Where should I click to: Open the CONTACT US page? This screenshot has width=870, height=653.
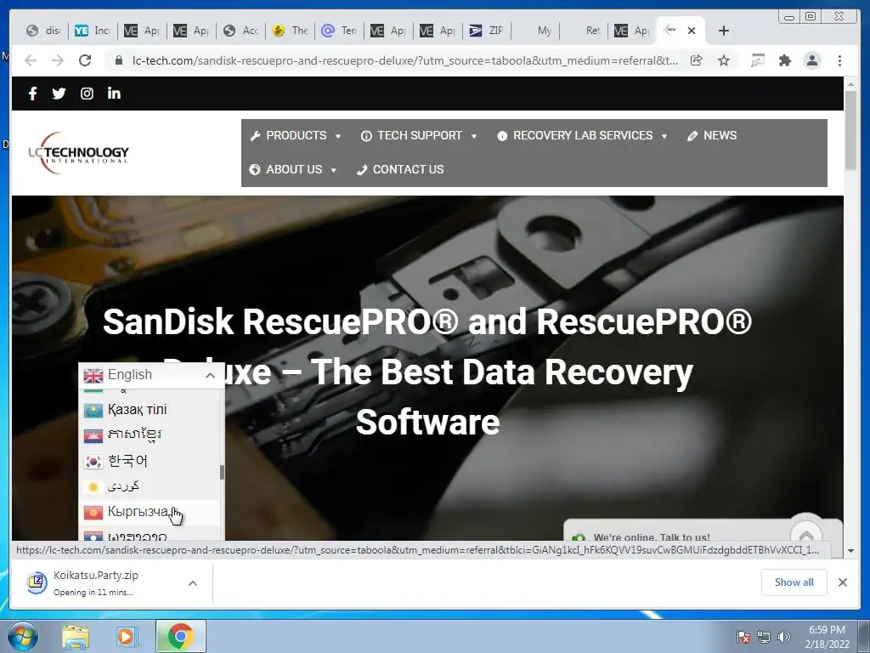pyautogui.click(x=400, y=169)
